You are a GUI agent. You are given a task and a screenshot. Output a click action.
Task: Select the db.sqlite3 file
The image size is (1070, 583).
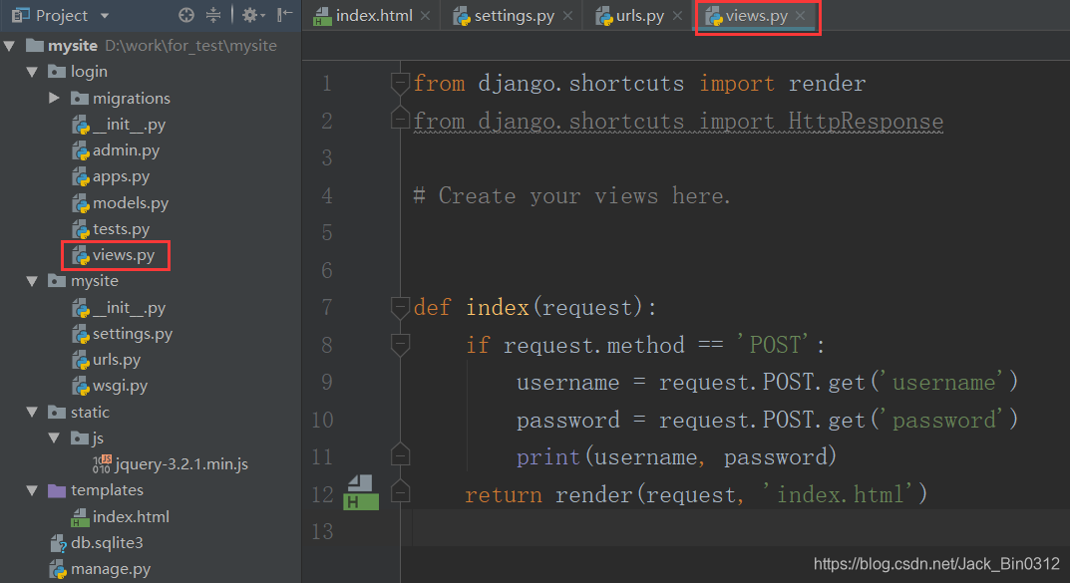[107, 543]
